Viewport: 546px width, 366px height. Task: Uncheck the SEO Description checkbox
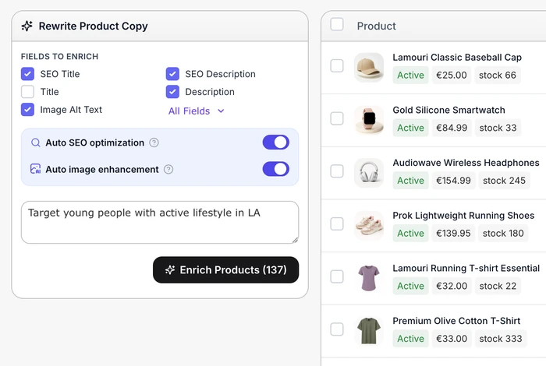pos(172,74)
